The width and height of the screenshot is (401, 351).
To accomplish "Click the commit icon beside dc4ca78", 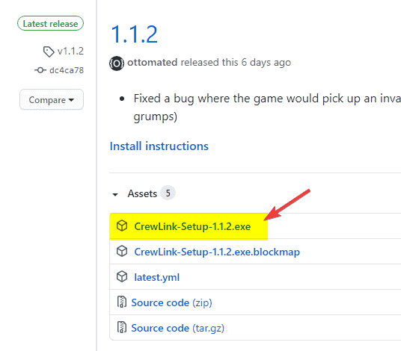I will (40, 70).
